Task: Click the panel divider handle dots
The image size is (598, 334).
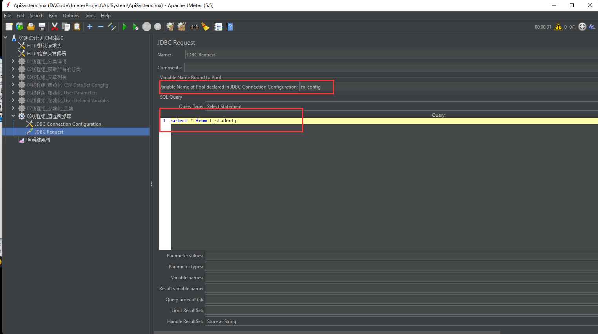Action: pos(151,184)
